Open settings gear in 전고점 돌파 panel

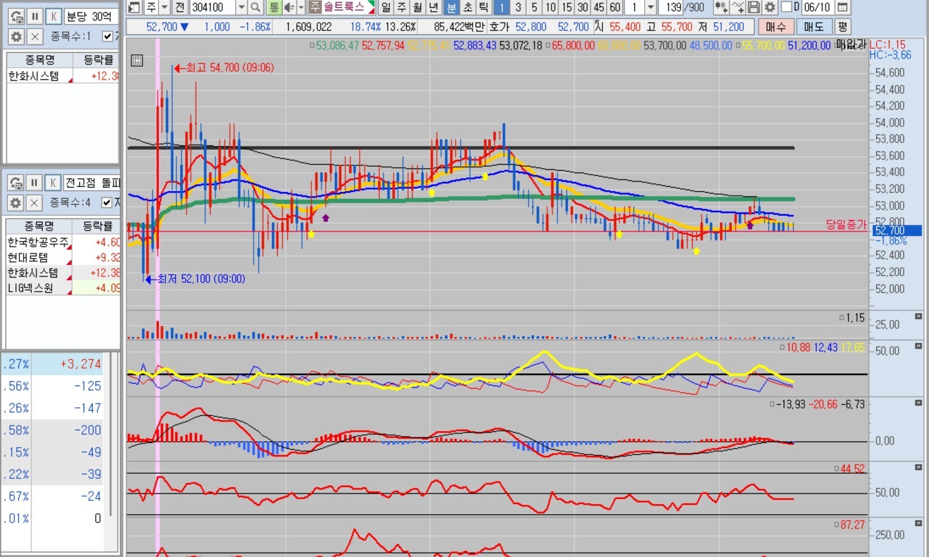[x=16, y=202]
